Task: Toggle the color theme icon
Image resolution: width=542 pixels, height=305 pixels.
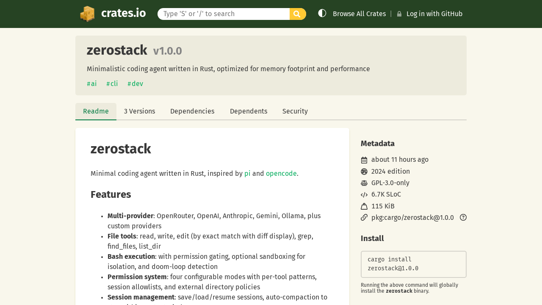Action: pyautogui.click(x=322, y=13)
